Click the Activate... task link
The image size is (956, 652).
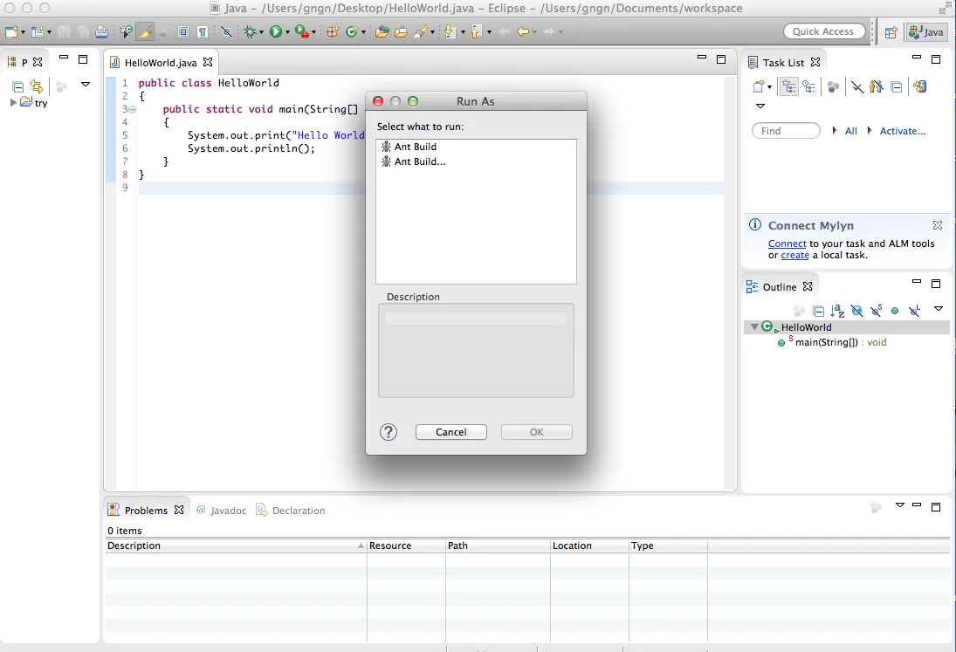click(903, 131)
